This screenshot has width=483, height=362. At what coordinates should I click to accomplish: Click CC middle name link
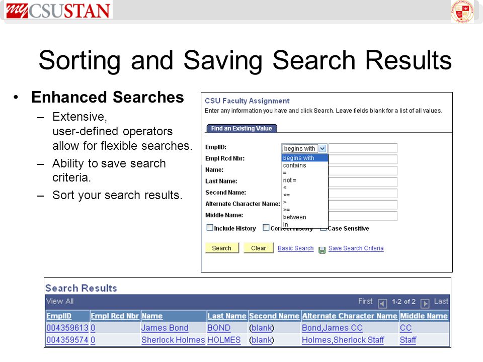point(406,328)
